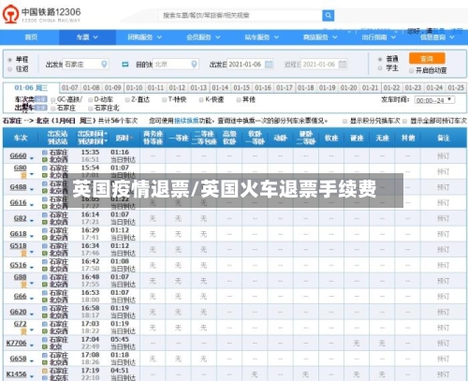Expand G660 train details arrow
468x381 pixels.
[x=32, y=158]
